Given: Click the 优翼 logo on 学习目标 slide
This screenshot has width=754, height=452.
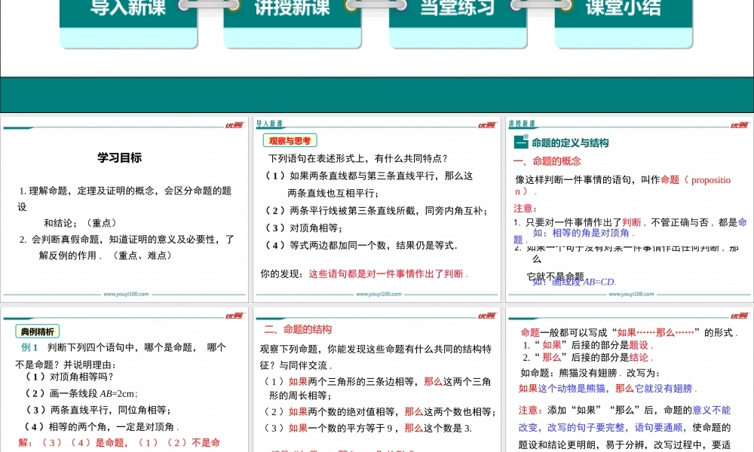Looking at the screenshot, I should [x=234, y=124].
